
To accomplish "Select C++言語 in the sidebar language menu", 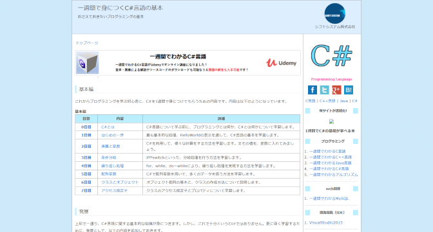I will [x=327, y=101].
